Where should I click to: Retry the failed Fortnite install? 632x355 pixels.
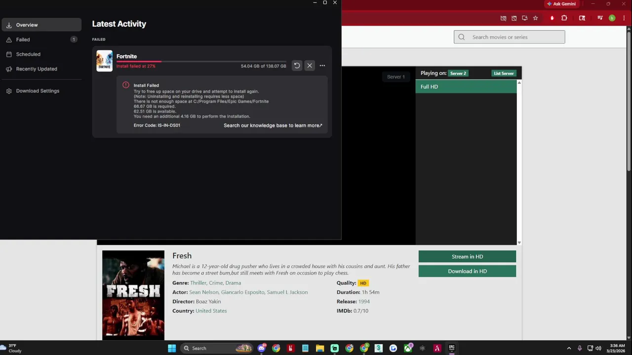pyautogui.click(x=297, y=66)
